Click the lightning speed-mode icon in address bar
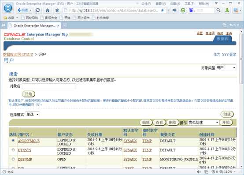Image resolution: width=244 pixels, height=175 pixels. click(163, 11)
